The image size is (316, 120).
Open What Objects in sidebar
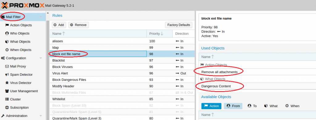(x=20, y=42)
